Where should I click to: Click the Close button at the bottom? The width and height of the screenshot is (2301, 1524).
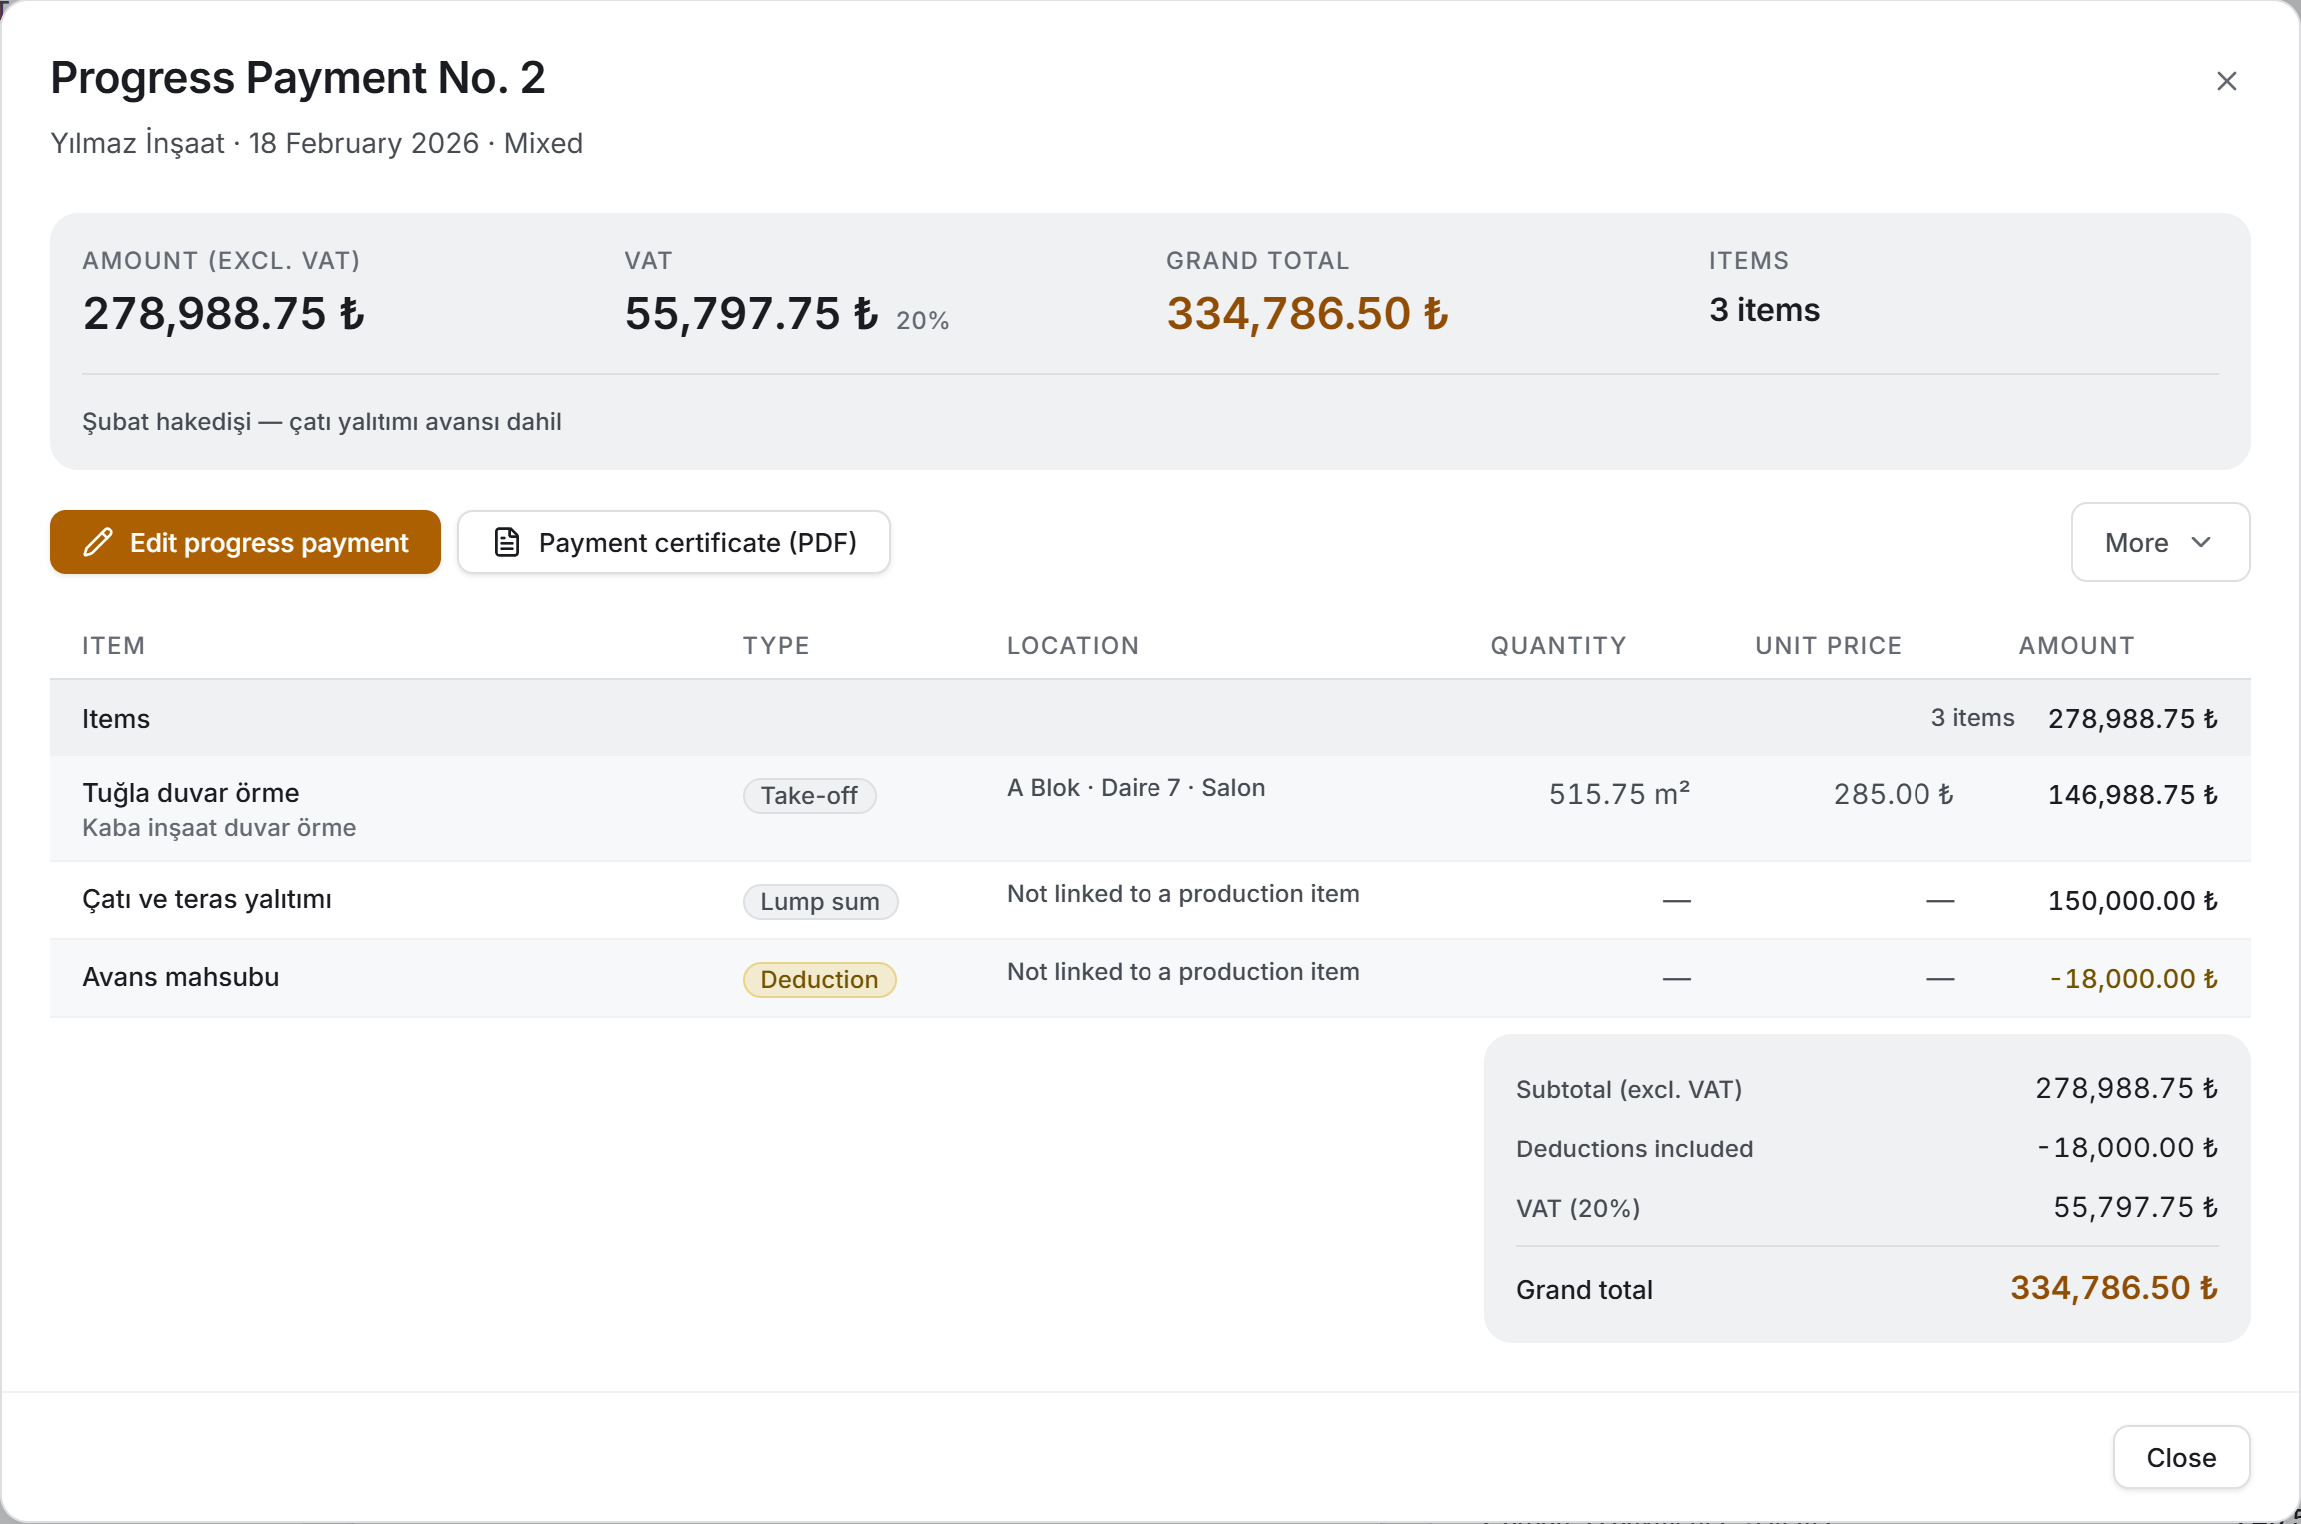pyautogui.click(x=2181, y=1457)
